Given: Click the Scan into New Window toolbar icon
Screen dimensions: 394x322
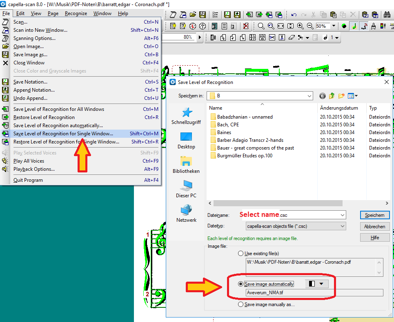Looking at the screenshot, I should point(183,15).
